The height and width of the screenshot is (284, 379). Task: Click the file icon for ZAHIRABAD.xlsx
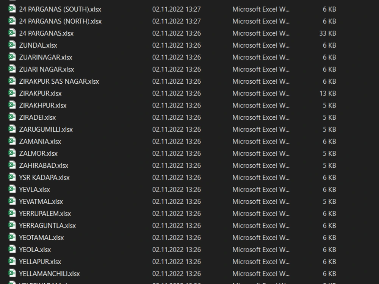pyautogui.click(x=12, y=165)
